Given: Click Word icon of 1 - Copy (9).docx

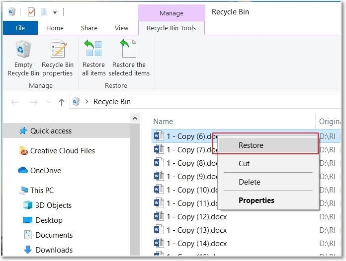Looking at the screenshot, I should 159,176.
